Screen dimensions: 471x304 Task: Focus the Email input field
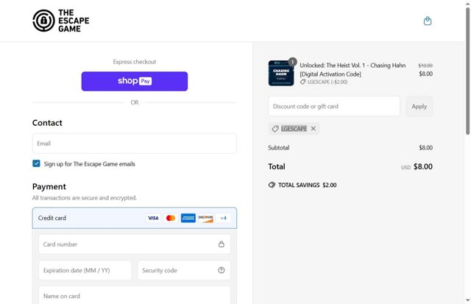click(135, 144)
